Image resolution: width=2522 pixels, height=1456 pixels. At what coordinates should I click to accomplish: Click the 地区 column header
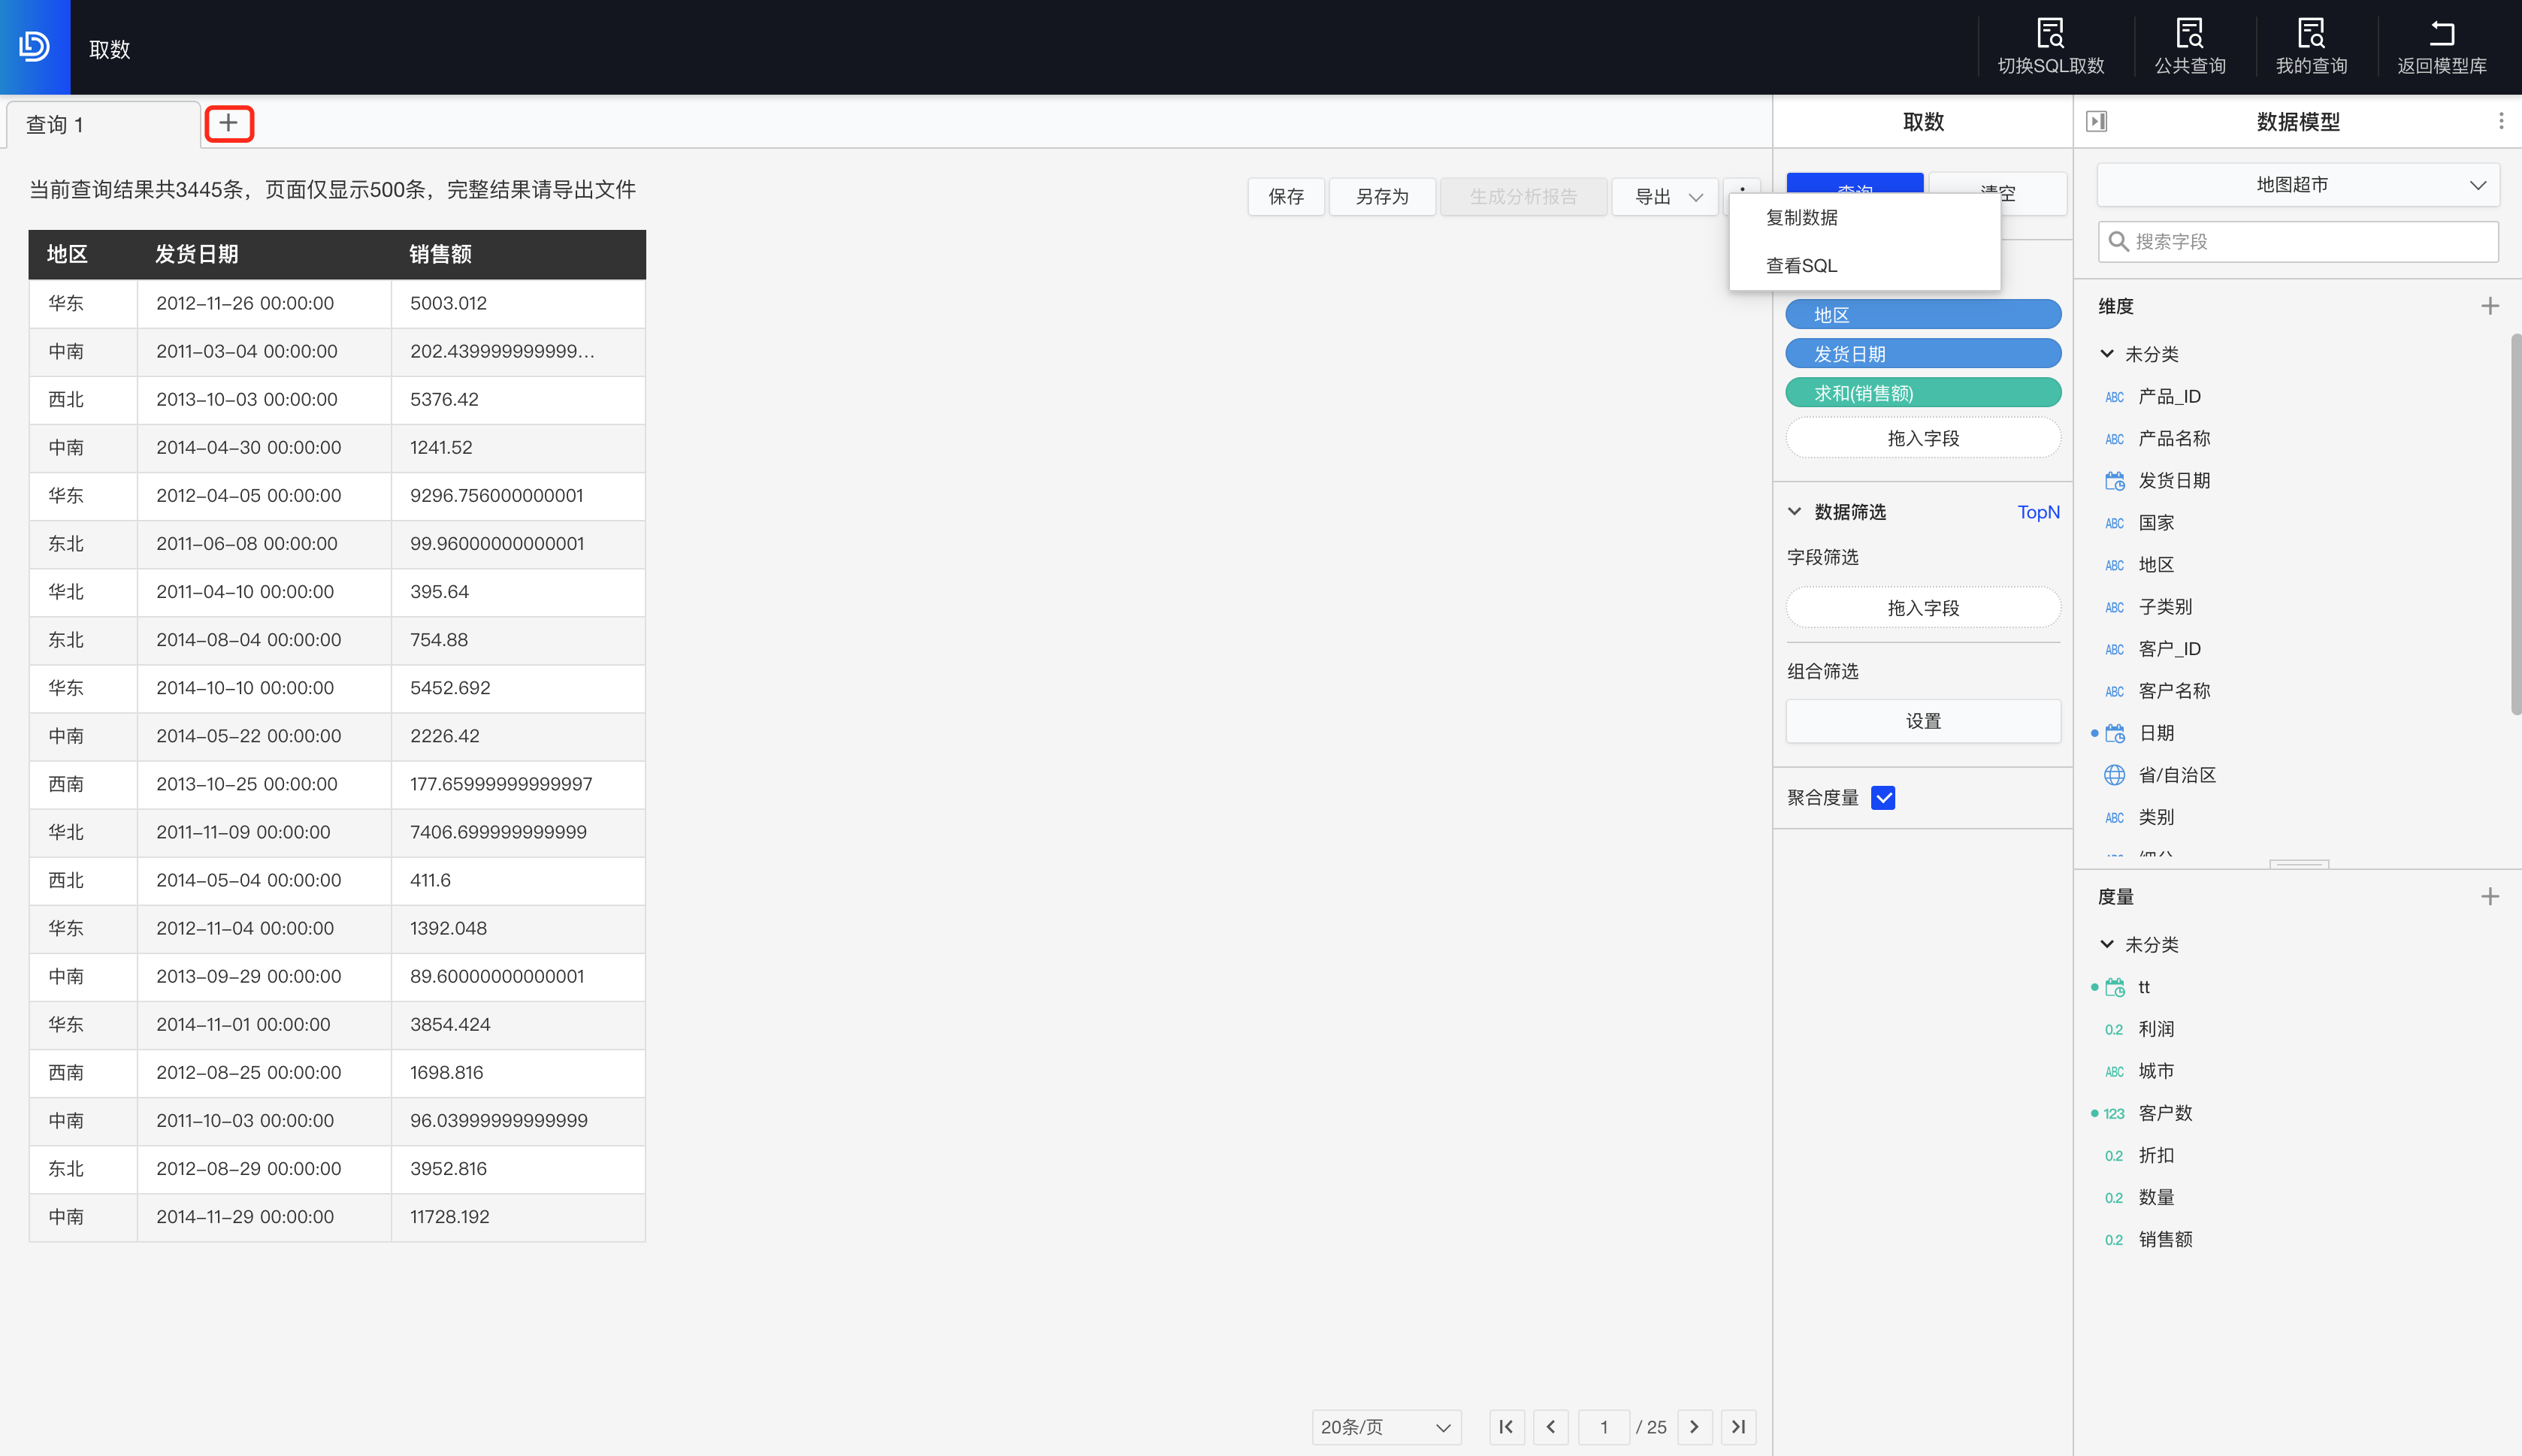[x=83, y=255]
